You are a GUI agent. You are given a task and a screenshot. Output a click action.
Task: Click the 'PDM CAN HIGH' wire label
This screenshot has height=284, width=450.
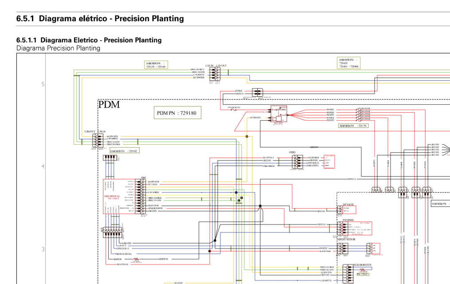tap(327, 267)
